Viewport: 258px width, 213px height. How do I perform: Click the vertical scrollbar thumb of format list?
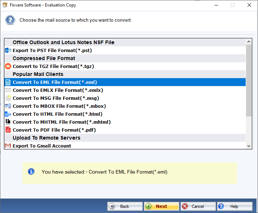[x=249, y=81]
